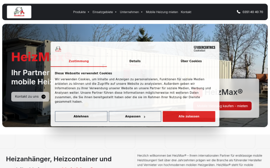Decline cookies with the Ablehnen button
270x168 pixels.
pos(81,116)
